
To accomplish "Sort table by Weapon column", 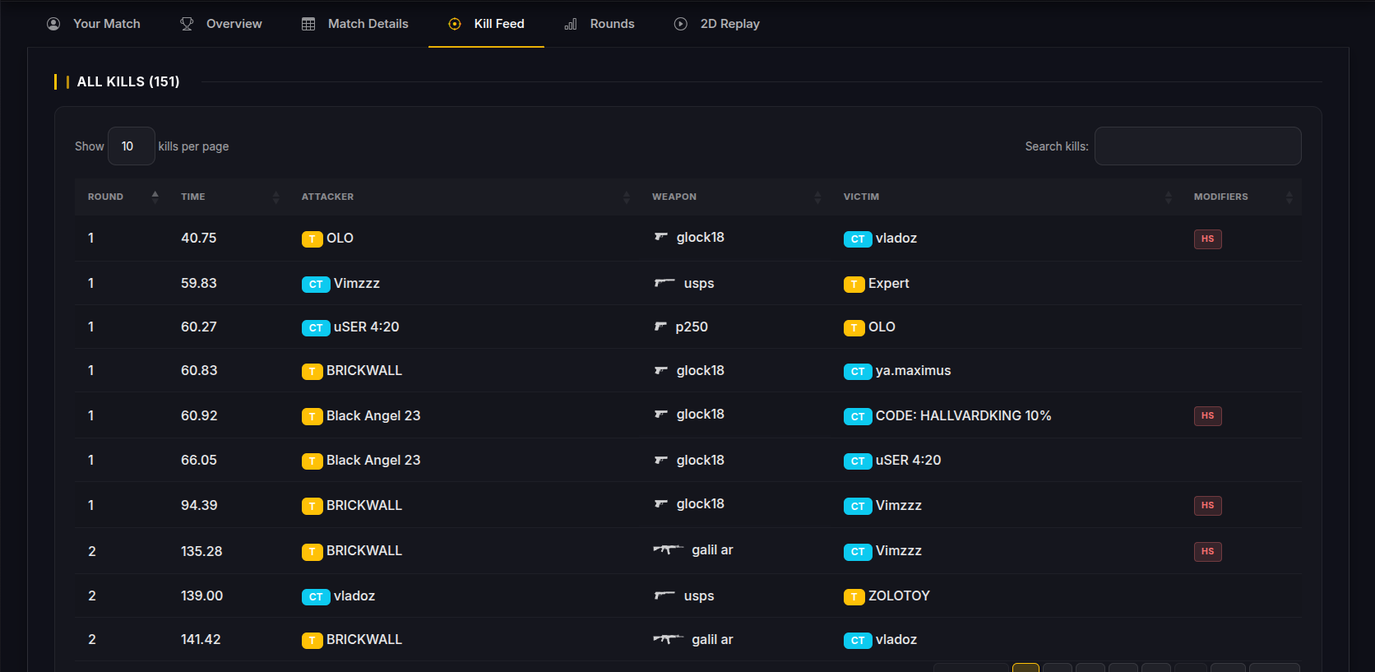I will pos(734,197).
